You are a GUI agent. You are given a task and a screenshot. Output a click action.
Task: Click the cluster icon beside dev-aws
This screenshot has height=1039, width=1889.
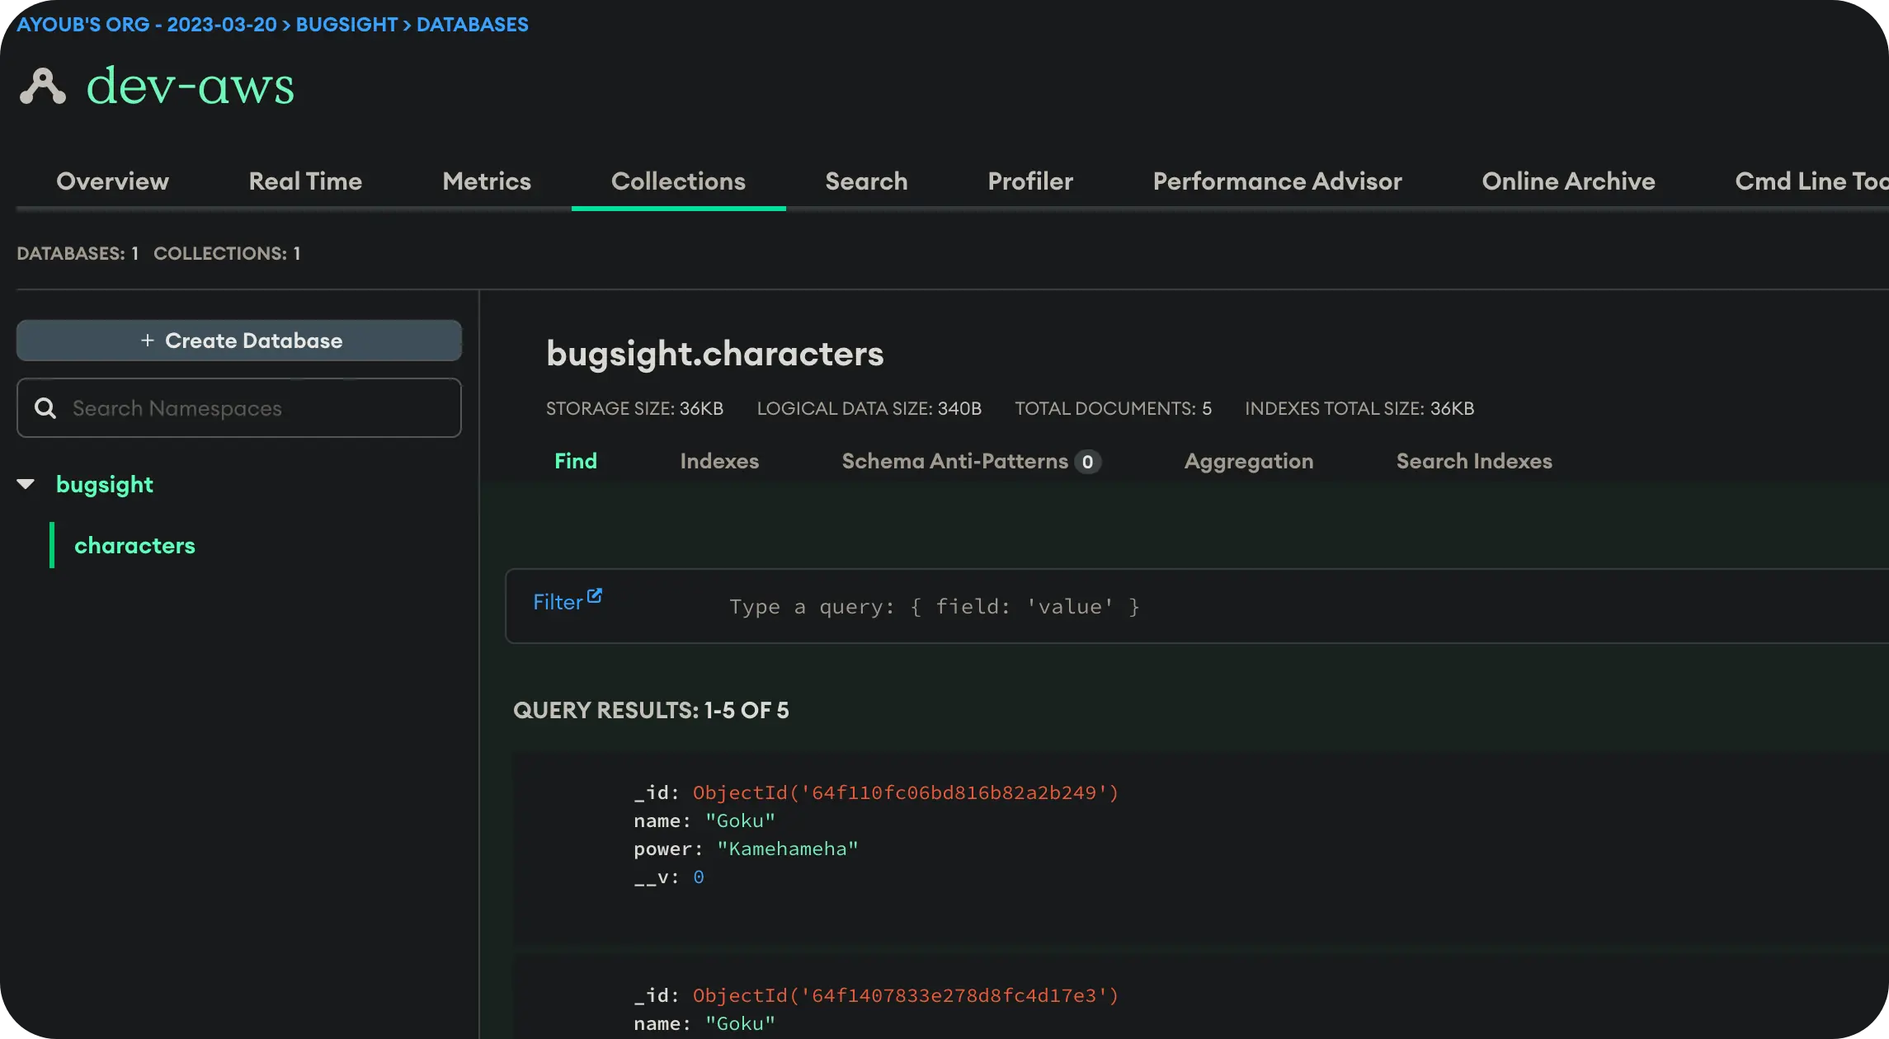click(x=42, y=86)
